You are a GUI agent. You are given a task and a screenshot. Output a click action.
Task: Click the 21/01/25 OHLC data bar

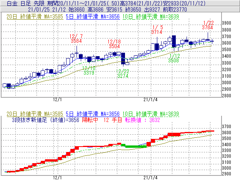pyautogui.click(x=120, y=10)
